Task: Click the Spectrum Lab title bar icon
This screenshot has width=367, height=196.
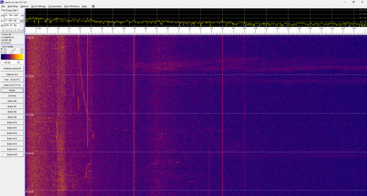Action: [2, 2]
